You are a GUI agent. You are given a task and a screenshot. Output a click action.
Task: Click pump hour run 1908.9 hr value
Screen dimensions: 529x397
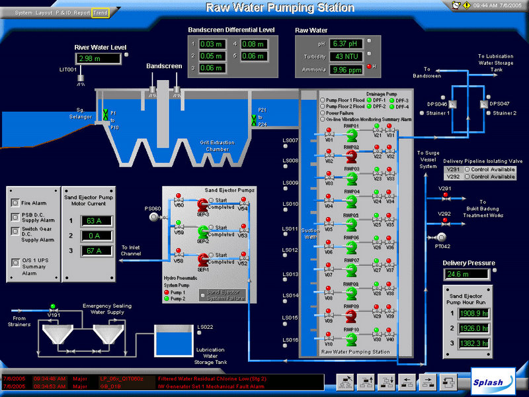coord(473,313)
